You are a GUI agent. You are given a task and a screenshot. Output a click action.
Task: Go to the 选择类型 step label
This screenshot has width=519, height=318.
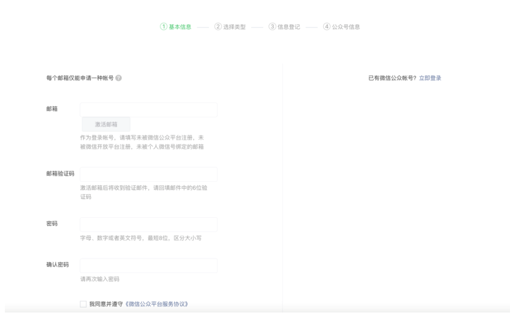click(235, 27)
